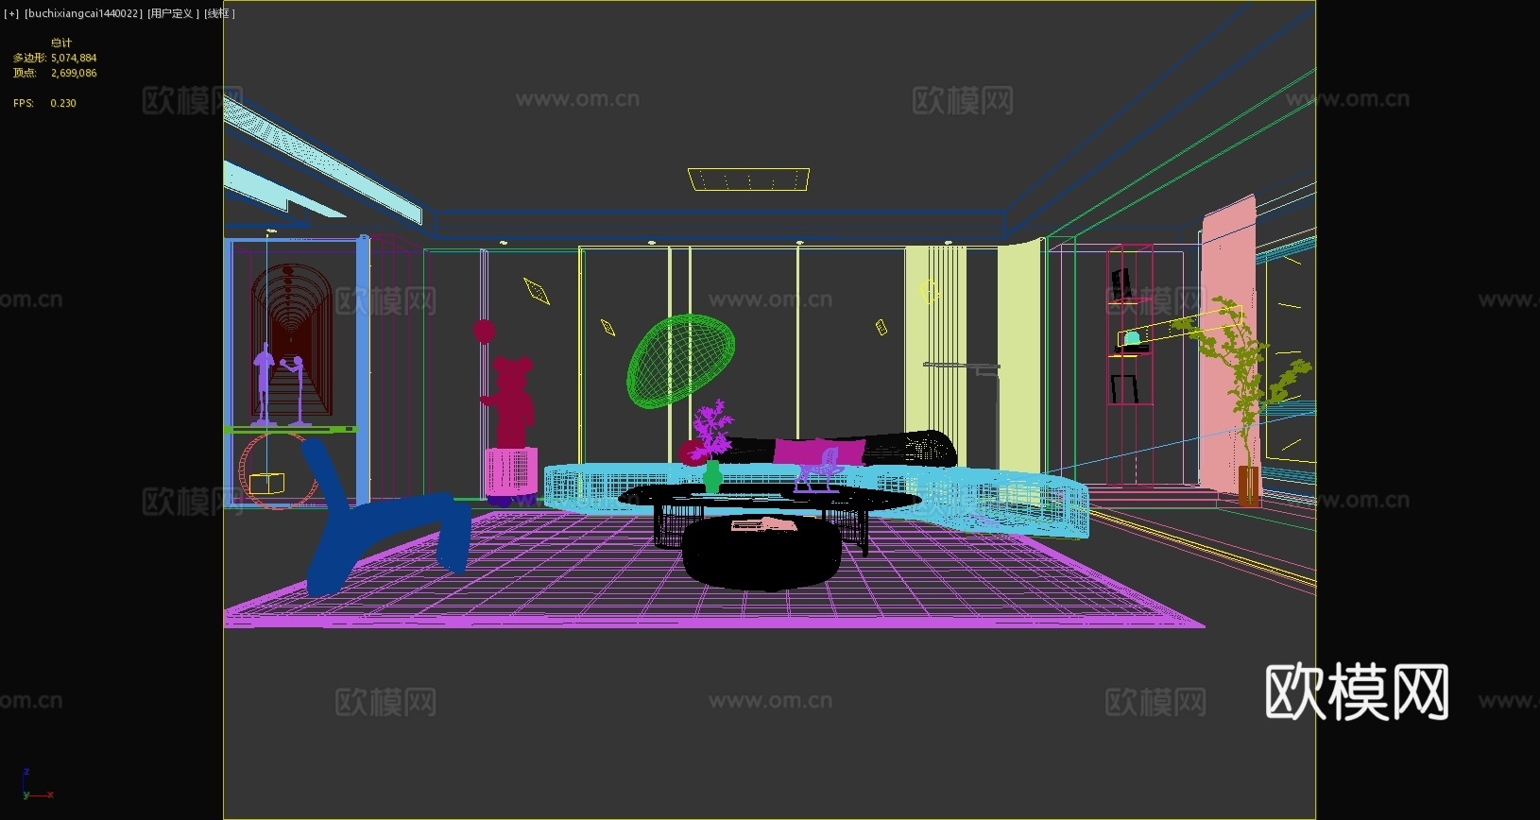Select the yellow ceiling air vent

748,179
